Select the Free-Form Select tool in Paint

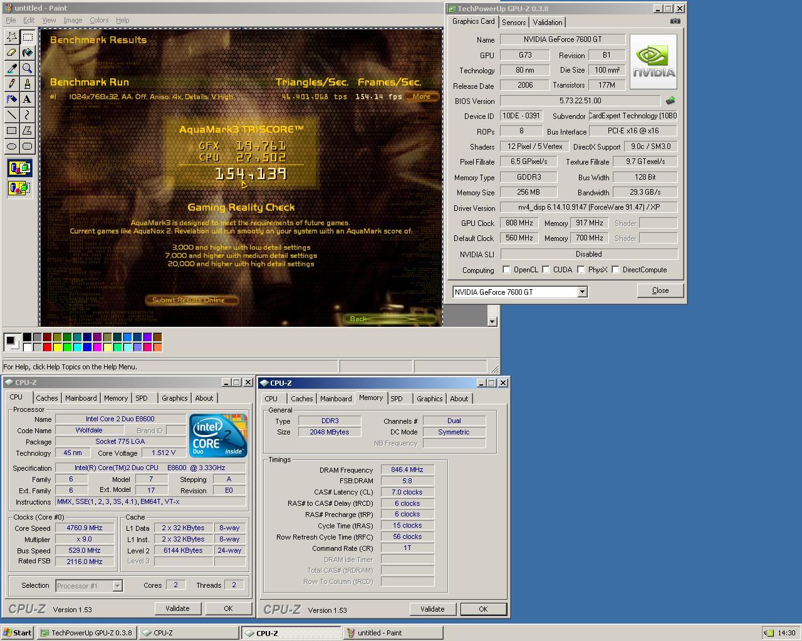point(12,37)
